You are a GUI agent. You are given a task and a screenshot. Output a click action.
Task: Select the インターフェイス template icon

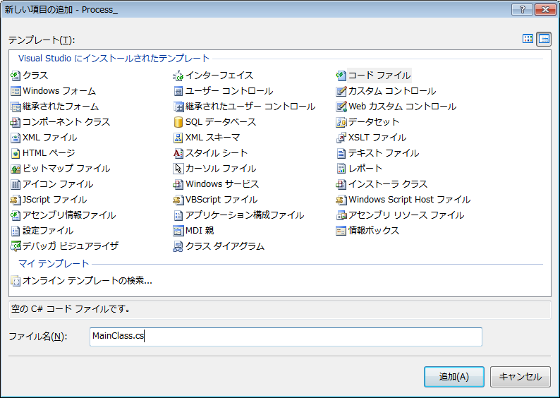[178, 76]
